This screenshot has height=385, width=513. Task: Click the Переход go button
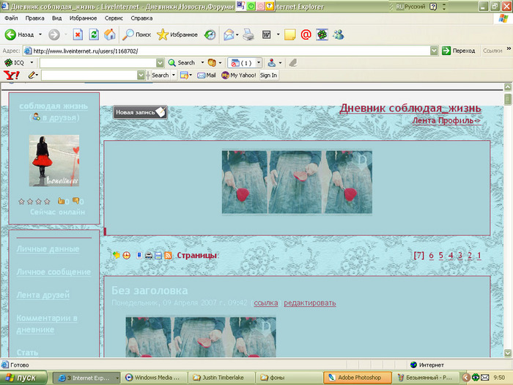point(458,51)
